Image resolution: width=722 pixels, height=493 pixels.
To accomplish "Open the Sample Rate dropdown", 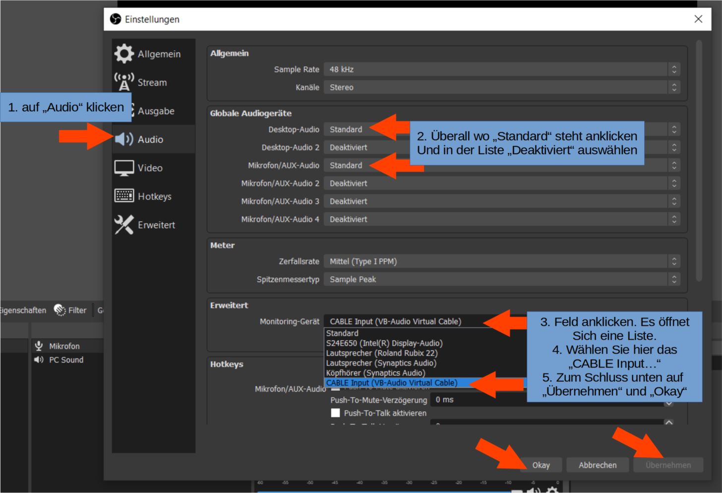I will (501, 69).
